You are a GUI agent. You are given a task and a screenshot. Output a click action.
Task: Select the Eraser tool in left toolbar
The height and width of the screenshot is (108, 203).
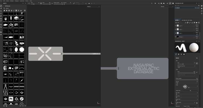tap(1, 8)
